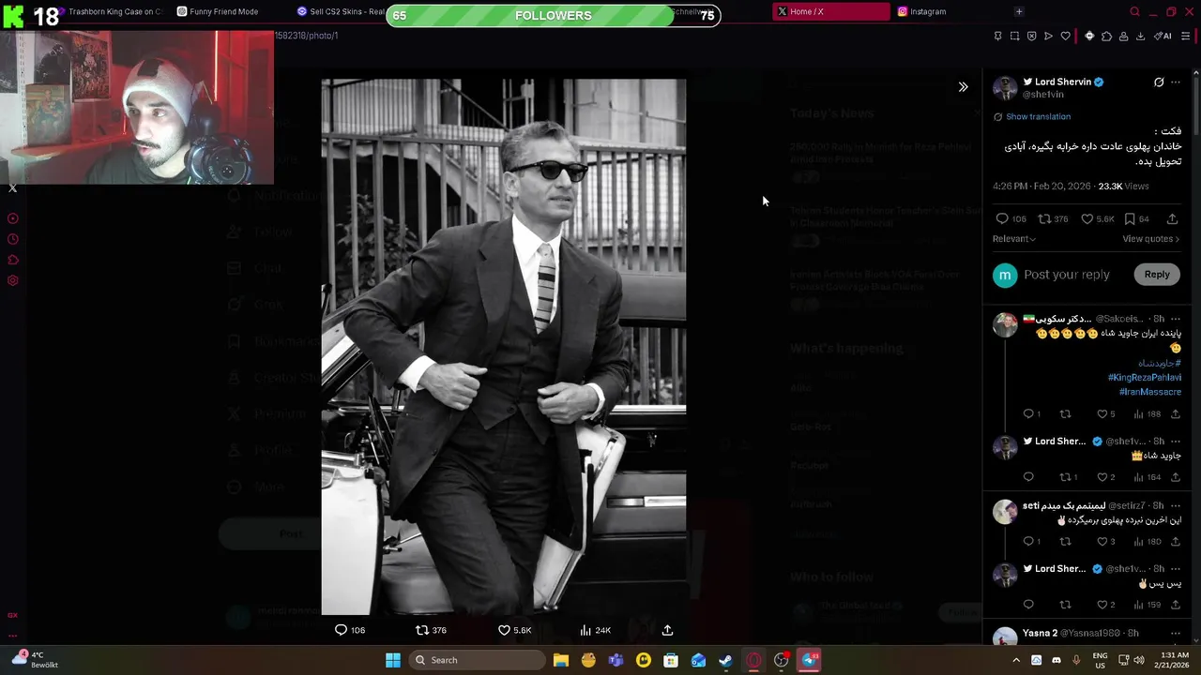Image resolution: width=1201 pixels, height=675 pixels.
Task: Open the more options menu on Lord Shervin's tweet
Action: tap(1176, 82)
